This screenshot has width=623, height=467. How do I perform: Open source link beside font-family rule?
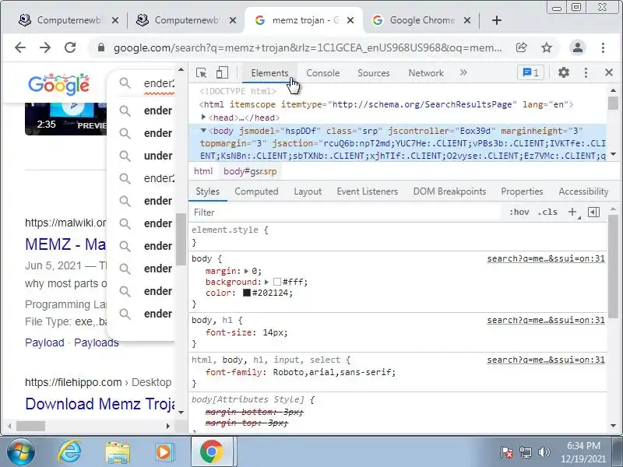point(546,360)
